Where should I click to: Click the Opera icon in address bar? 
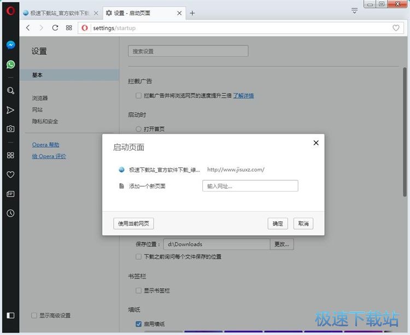click(x=84, y=28)
